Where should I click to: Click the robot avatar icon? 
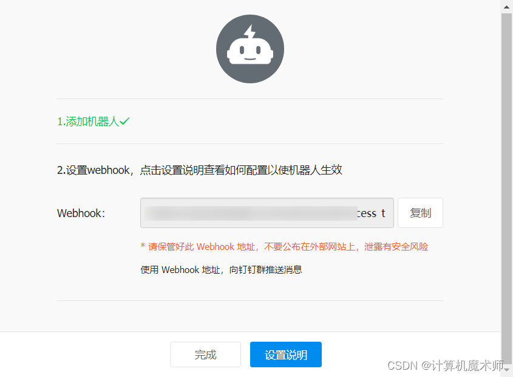click(250, 49)
